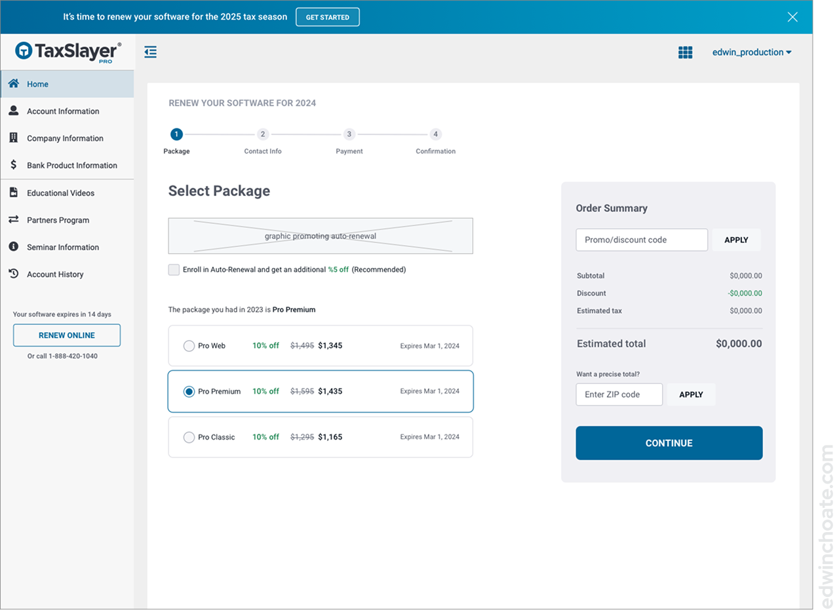Apply the ZIP code

coord(691,394)
